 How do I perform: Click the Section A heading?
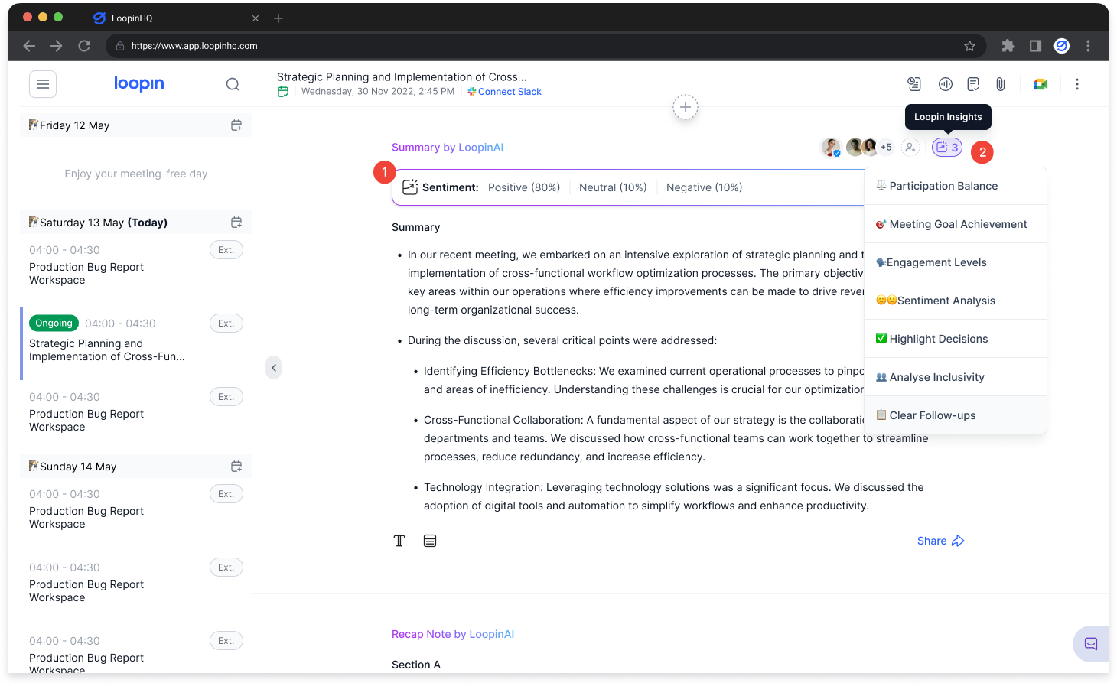click(416, 665)
